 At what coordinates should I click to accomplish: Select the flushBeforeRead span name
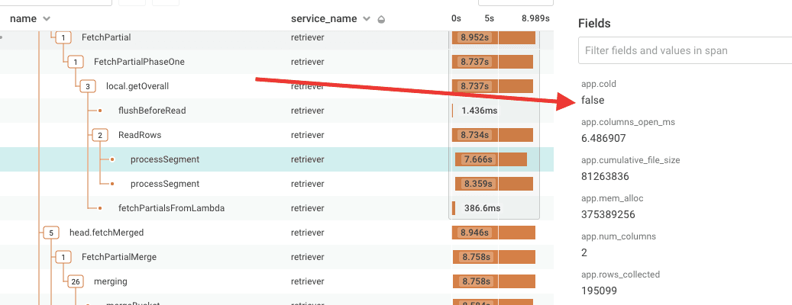point(151,111)
